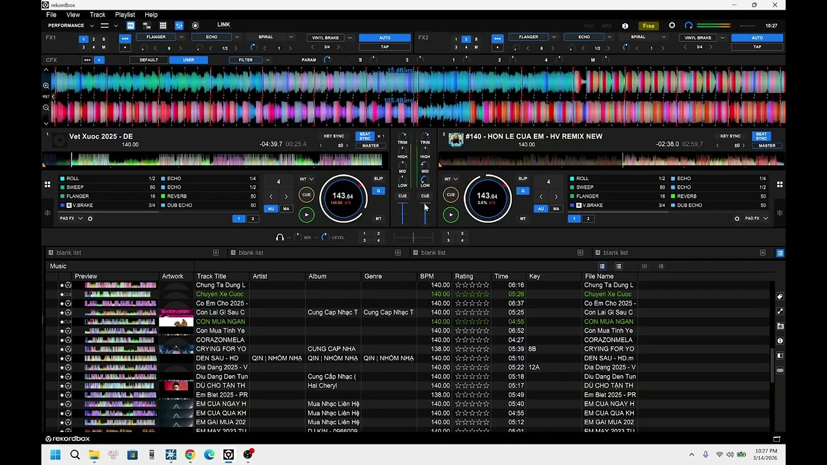Viewport: 827px width, 465px height.
Task: Click the yellow Free plan button
Action: coord(649,26)
